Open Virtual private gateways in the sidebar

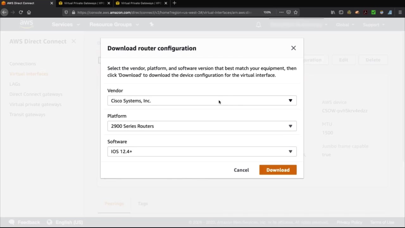click(x=35, y=104)
